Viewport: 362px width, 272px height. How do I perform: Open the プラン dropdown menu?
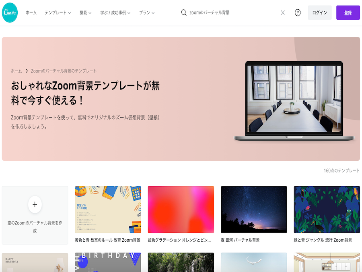point(147,12)
